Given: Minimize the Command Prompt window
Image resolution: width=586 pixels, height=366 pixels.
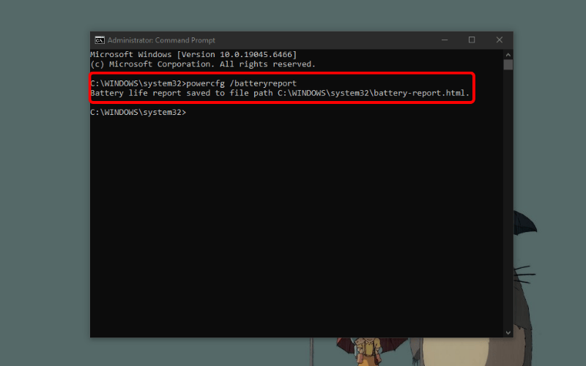Looking at the screenshot, I should coord(445,40).
